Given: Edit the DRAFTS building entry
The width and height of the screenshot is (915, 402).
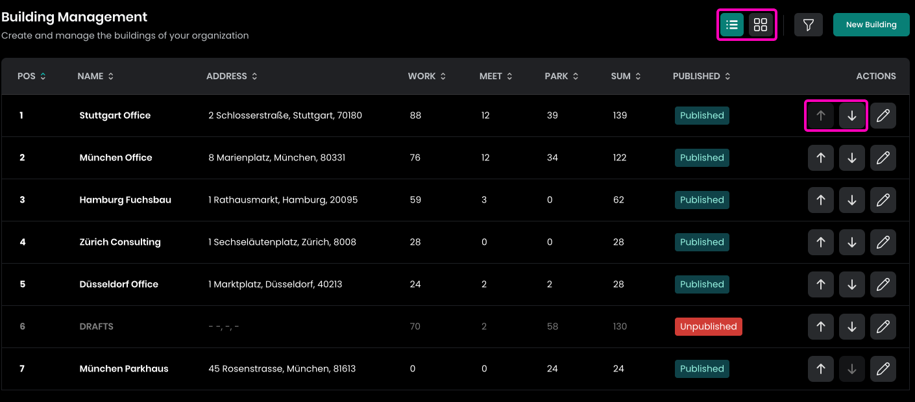Looking at the screenshot, I should coord(883,327).
